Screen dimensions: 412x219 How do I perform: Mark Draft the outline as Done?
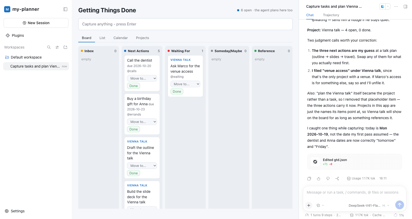133,173
